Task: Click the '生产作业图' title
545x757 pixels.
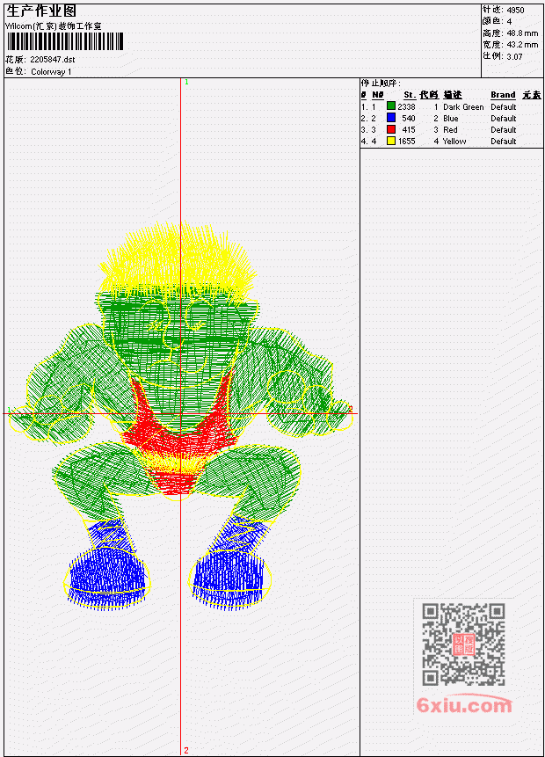Action: (41, 11)
